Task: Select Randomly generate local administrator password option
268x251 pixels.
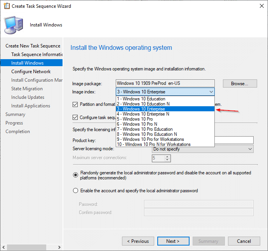Action: (x=76, y=175)
